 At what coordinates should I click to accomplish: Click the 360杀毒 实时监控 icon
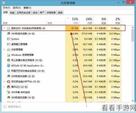pyautogui.click(x=8, y=92)
